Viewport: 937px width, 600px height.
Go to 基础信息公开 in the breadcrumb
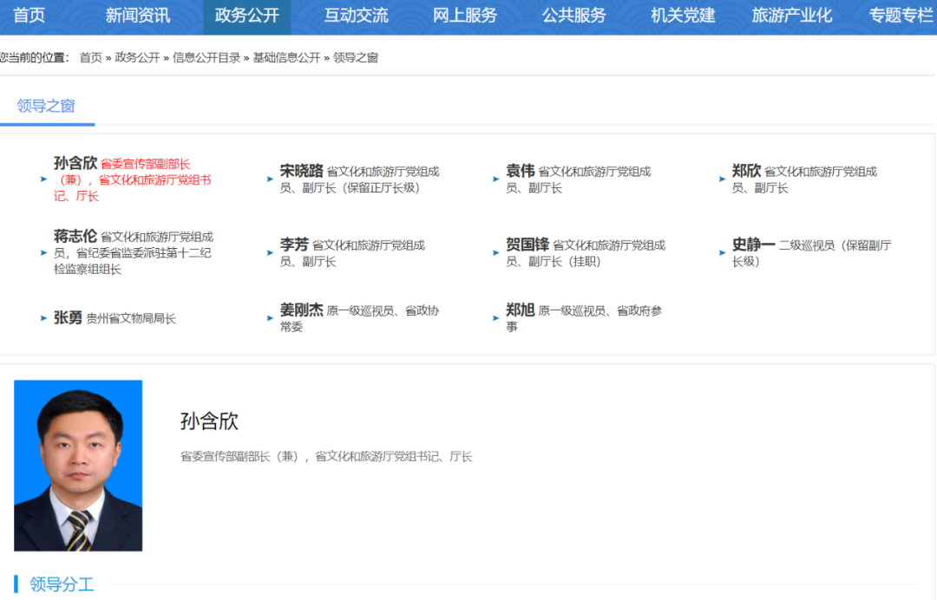click(287, 58)
